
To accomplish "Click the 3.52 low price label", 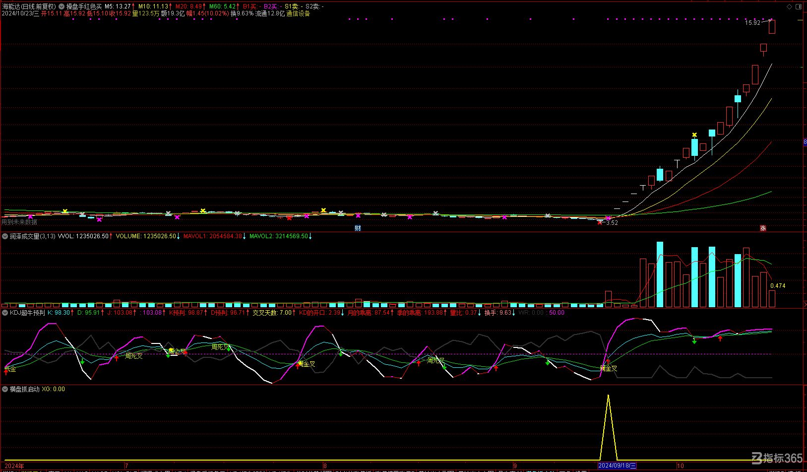I will pyautogui.click(x=612, y=223).
